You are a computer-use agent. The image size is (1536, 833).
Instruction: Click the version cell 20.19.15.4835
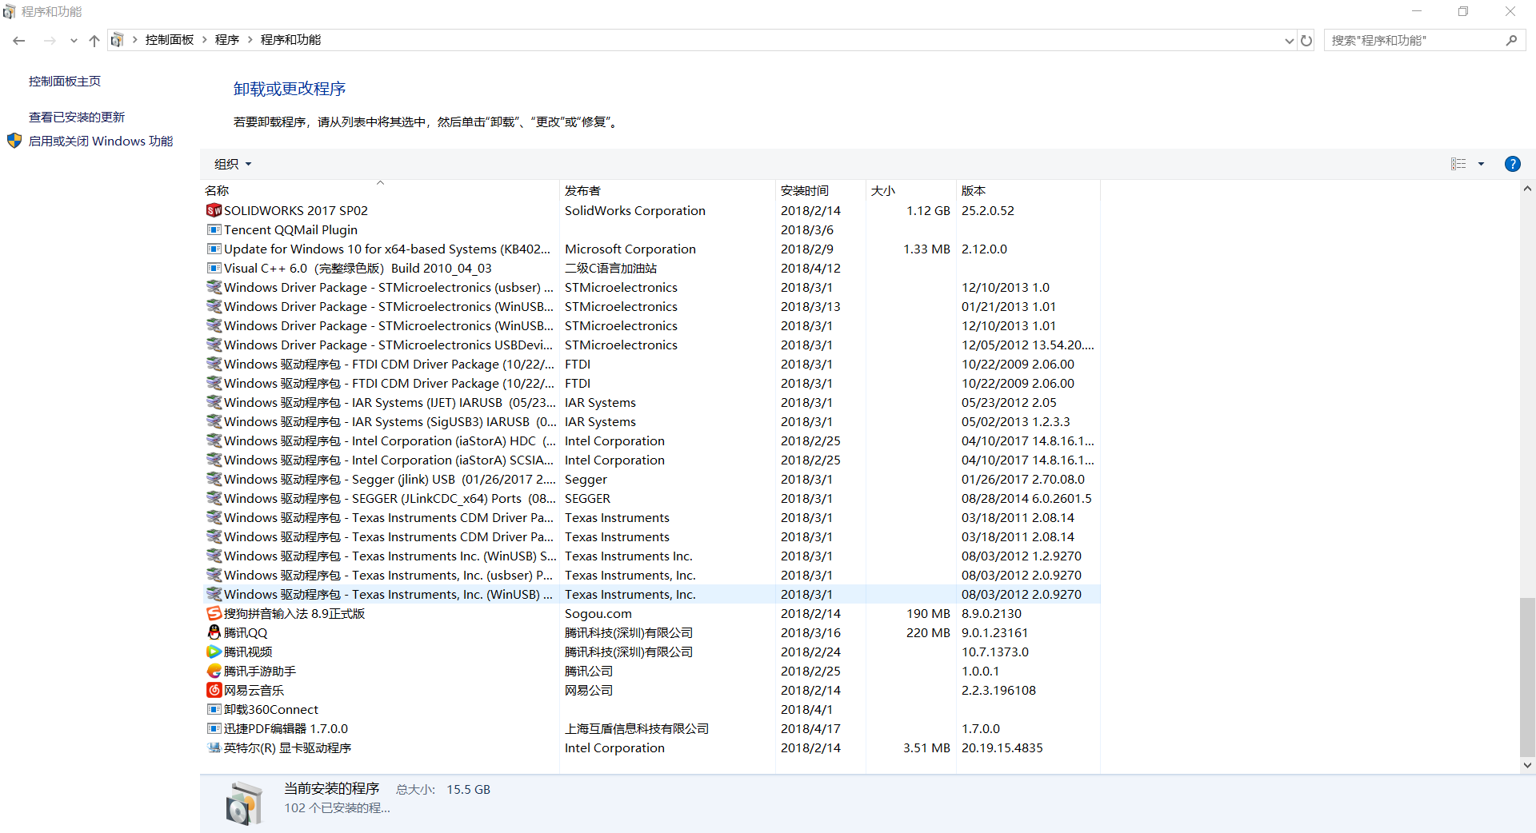1002,747
